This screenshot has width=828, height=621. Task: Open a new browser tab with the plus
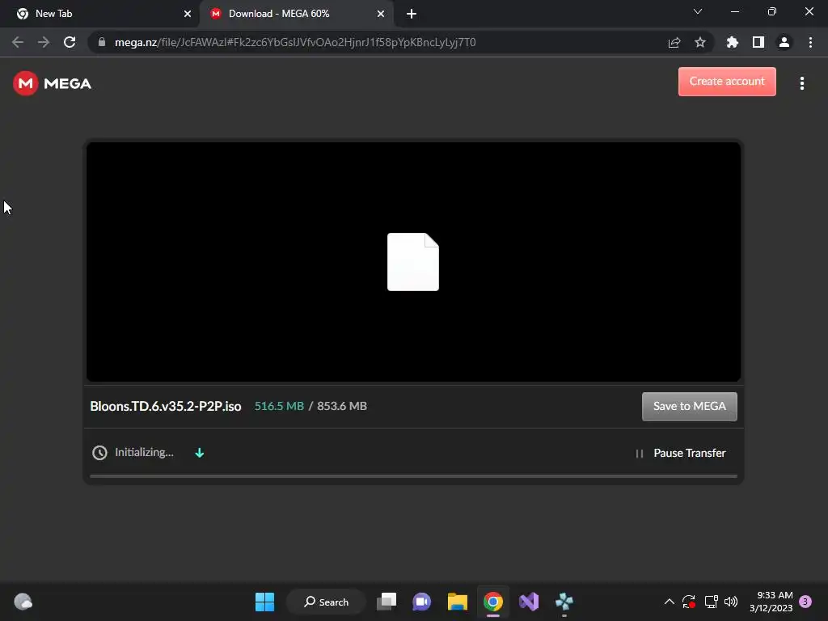(x=412, y=14)
